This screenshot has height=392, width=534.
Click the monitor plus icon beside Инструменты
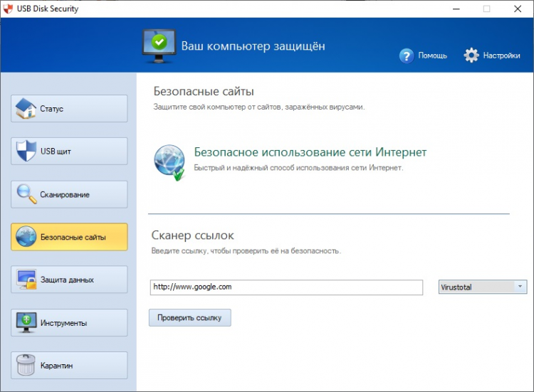pyautogui.click(x=26, y=322)
